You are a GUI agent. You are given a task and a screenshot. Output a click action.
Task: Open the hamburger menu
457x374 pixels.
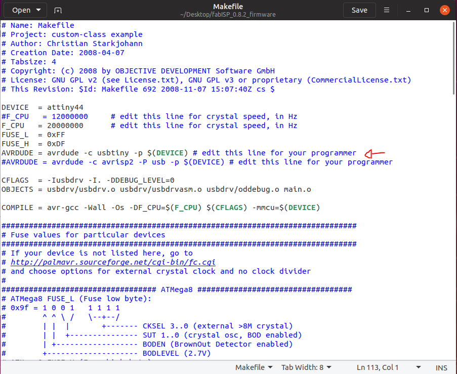(x=387, y=10)
